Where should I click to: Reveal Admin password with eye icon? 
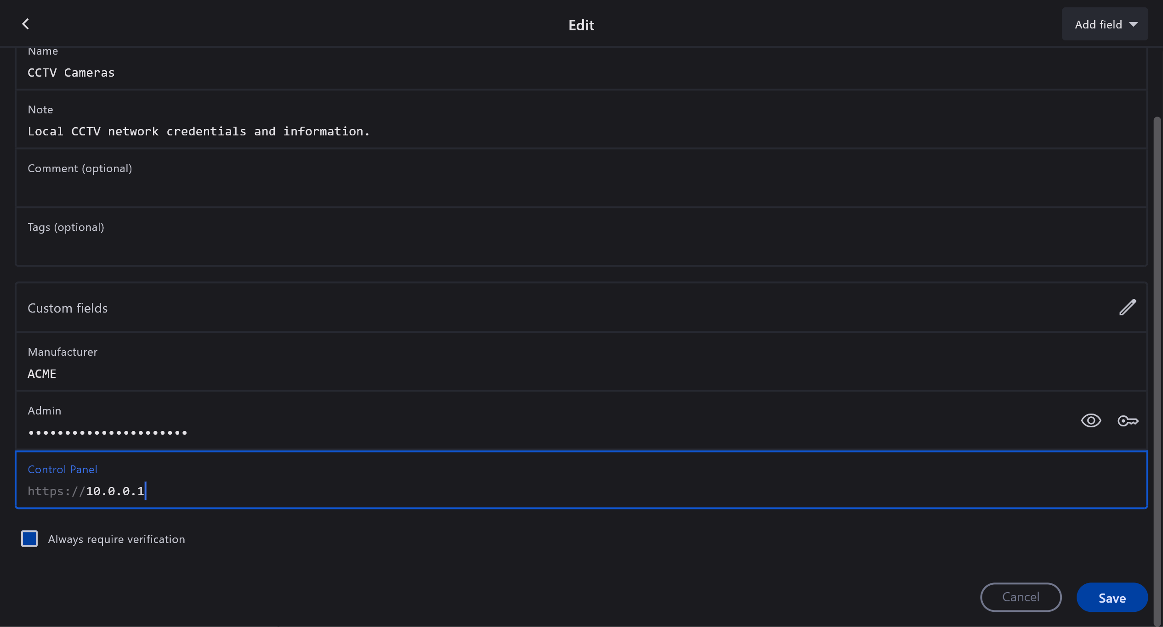pos(1090,420)
